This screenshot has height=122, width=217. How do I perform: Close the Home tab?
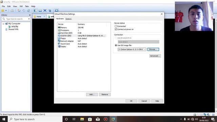click(x=44, y=17)
